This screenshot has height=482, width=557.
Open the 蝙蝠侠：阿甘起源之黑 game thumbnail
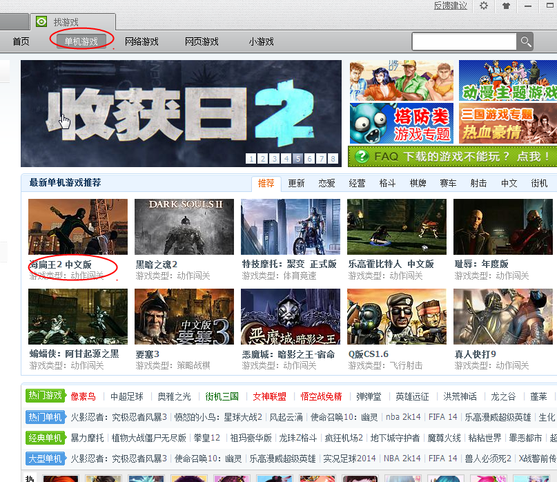(78, 316)
